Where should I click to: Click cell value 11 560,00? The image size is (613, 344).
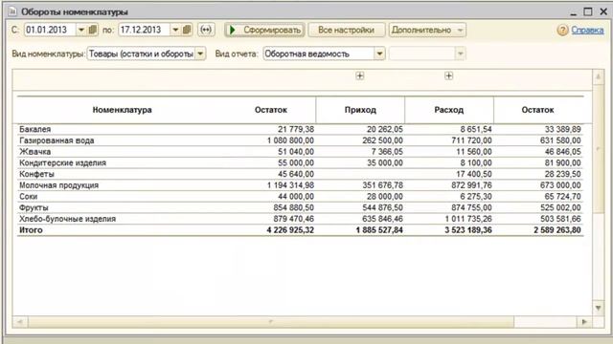click(x=474, y=151)
